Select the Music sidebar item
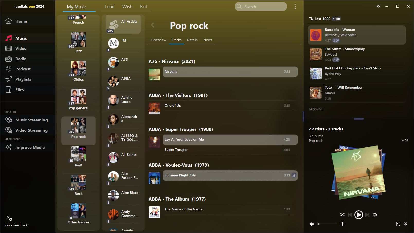This screenshot has height=233, width=414. click(28, 38)
